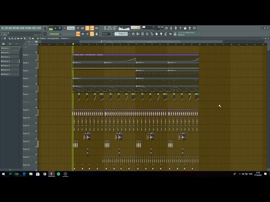Screen dimensions: 270x202
Task: Open the project info chat icon
Action: (x=194, y=28)
